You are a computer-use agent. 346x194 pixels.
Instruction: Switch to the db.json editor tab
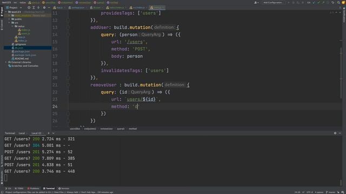pyautogui.click(x=97, y=8)
